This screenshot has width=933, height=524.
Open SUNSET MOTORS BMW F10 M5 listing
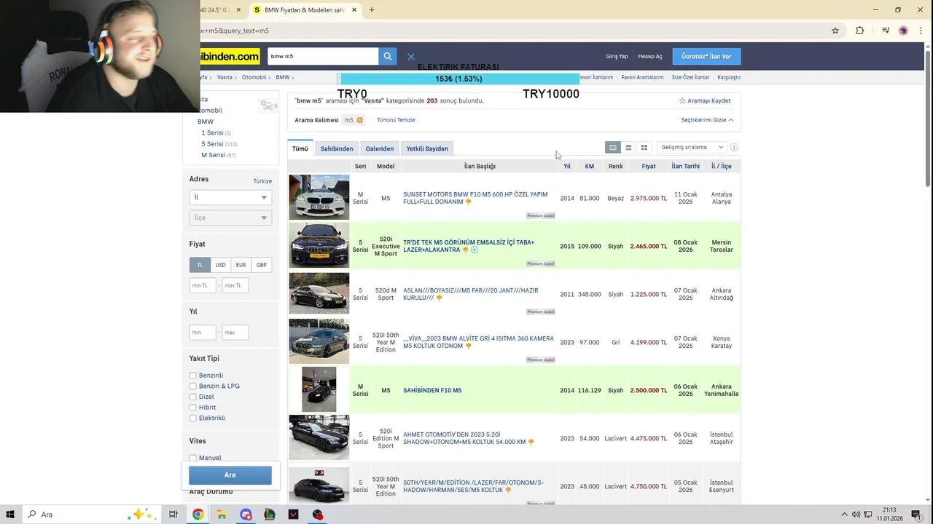(475, 198)
